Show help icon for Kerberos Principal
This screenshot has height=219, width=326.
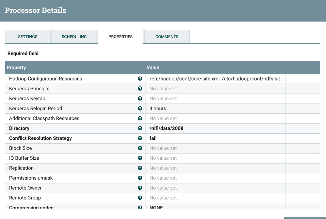pyautogui.click(x=140, y=89)
